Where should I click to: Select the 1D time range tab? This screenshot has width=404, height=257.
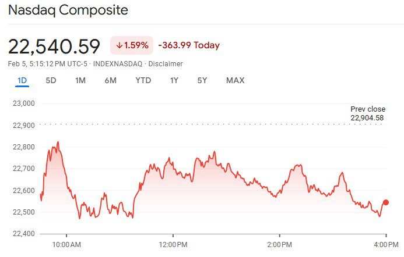tap(22, 80)
